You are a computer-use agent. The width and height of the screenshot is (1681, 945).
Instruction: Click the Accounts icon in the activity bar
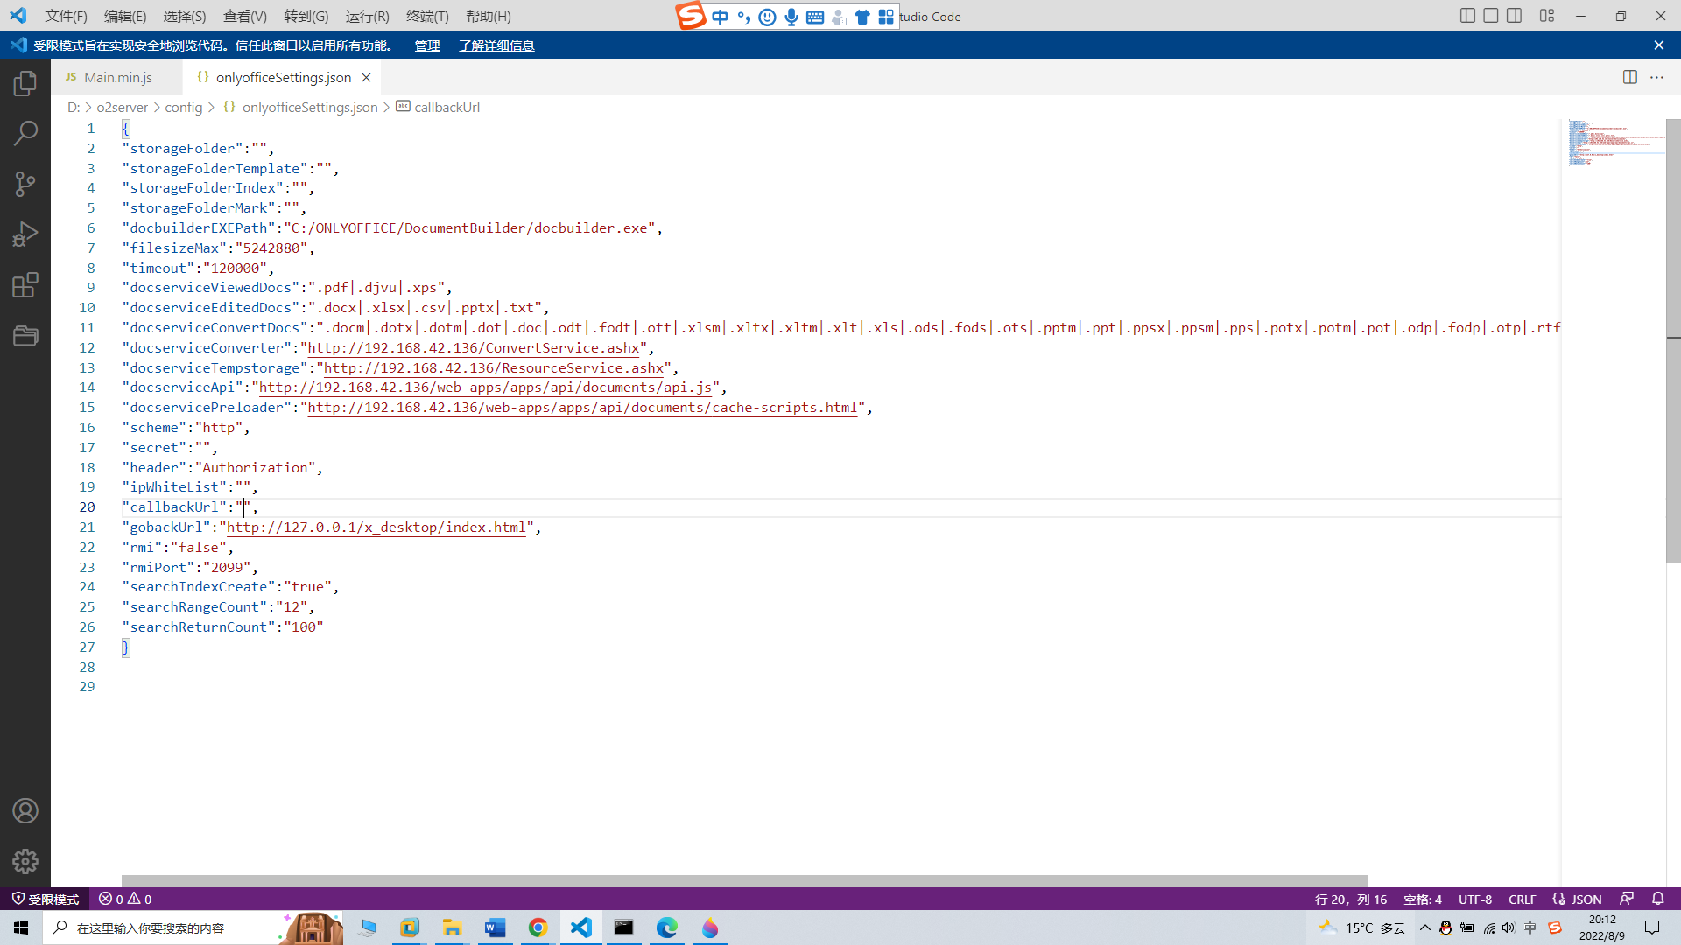coord(25,811)
